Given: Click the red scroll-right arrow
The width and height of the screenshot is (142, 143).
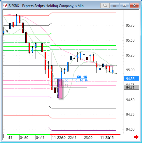Looking at the screenshot, I should pos(136,137).
